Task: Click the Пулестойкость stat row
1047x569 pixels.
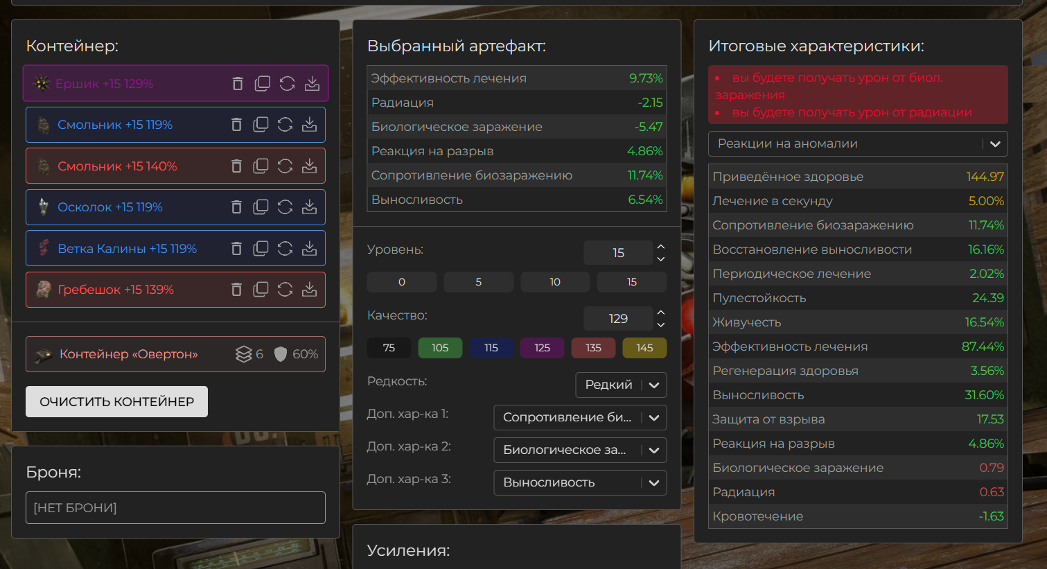Action: coord(858,298)
